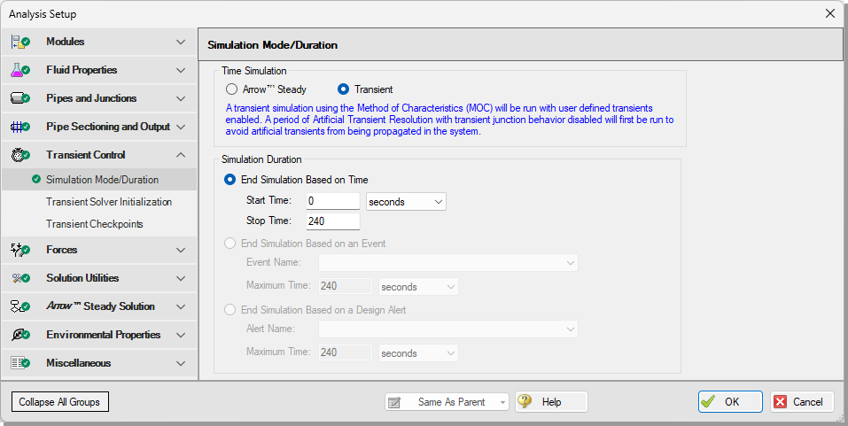Click the Transient Control stopwatch icon
848x426 pixels.
coord(20,155)
